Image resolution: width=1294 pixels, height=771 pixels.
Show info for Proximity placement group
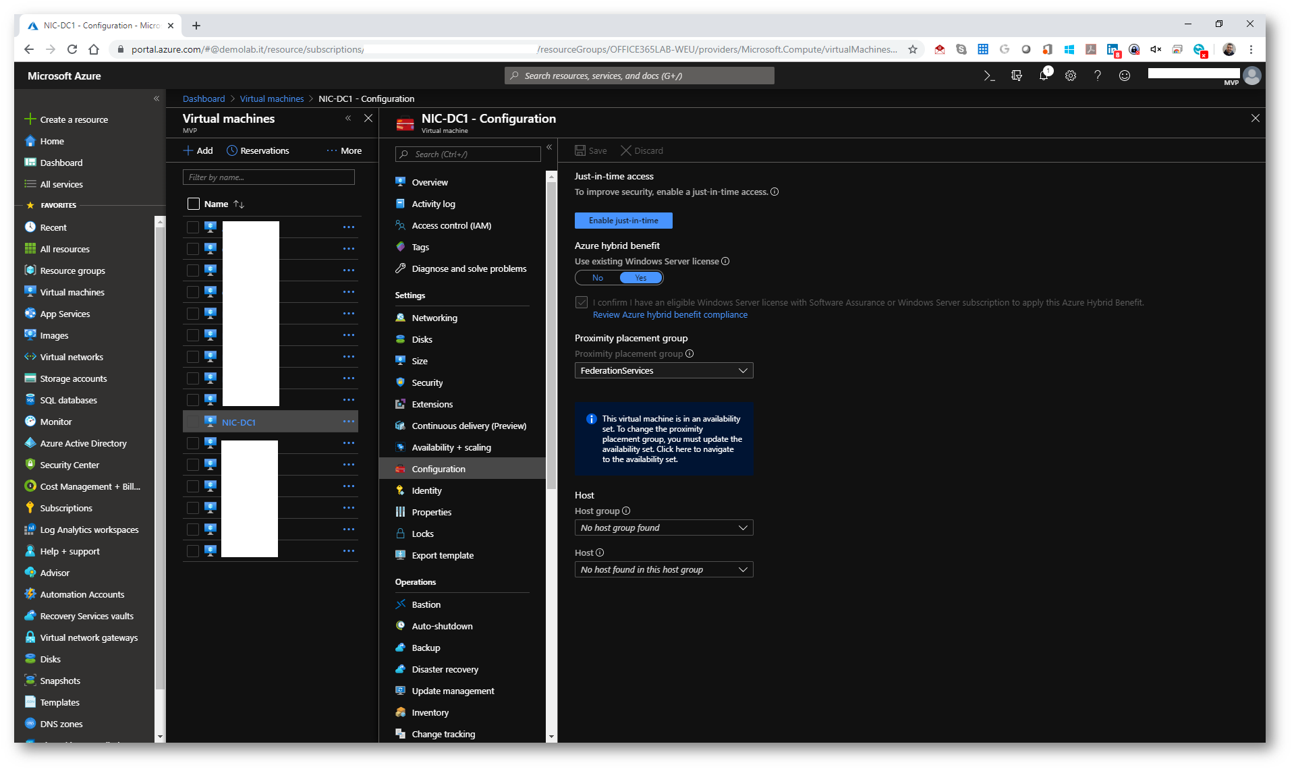(690, 354)
